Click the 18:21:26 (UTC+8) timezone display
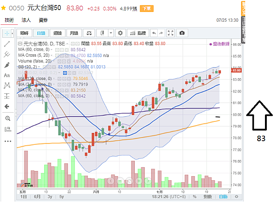The image size is (276, 206). click(x=169, y=197)
